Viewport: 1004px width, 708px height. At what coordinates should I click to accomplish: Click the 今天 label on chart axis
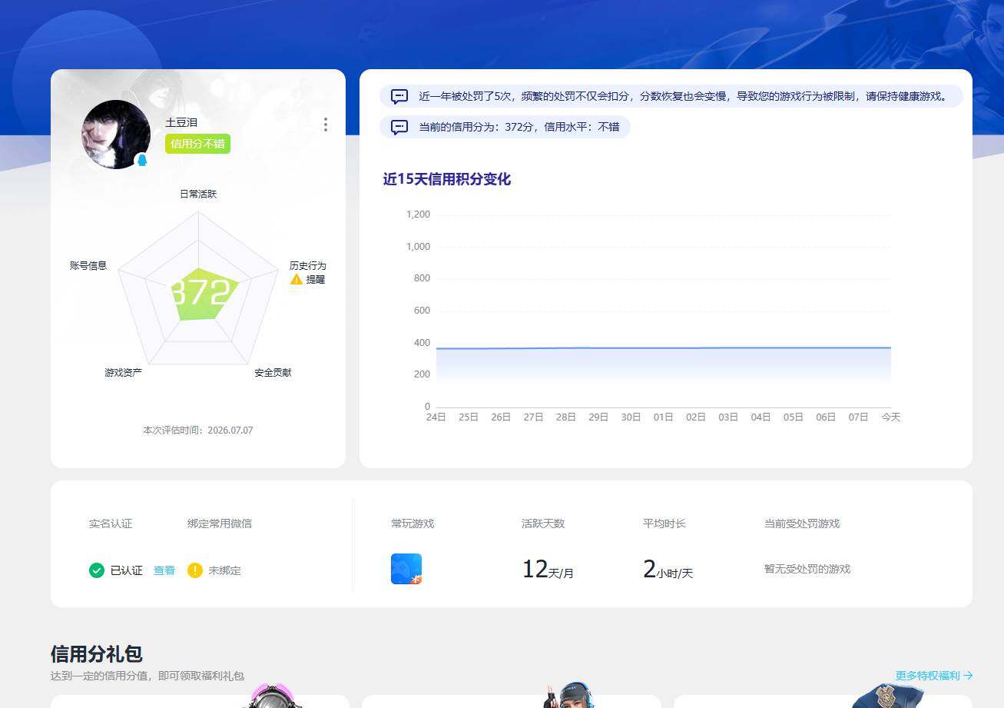point(891,417)
